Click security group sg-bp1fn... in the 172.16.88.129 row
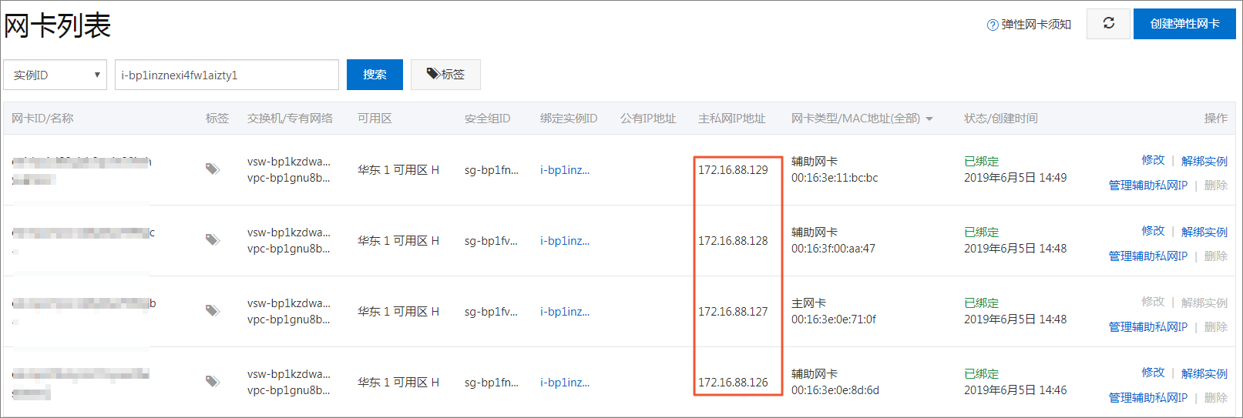Screen dimensions: 1243x418 [492, 170]
